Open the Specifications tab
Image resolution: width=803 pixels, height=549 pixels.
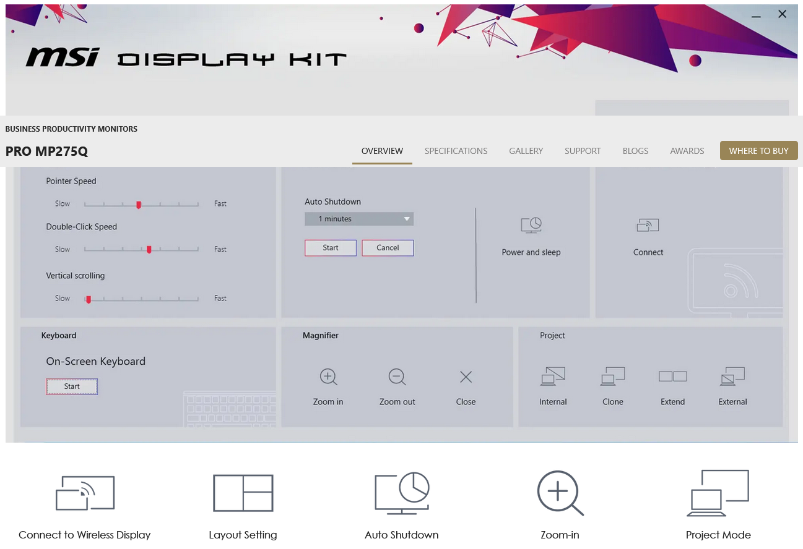click(x=456, y=151)
